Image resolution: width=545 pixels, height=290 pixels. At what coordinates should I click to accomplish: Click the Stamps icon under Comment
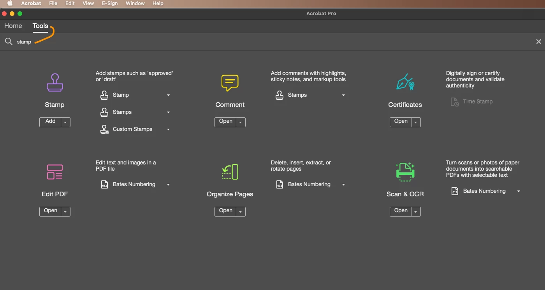pyautogui.click(x=280, y=95)
